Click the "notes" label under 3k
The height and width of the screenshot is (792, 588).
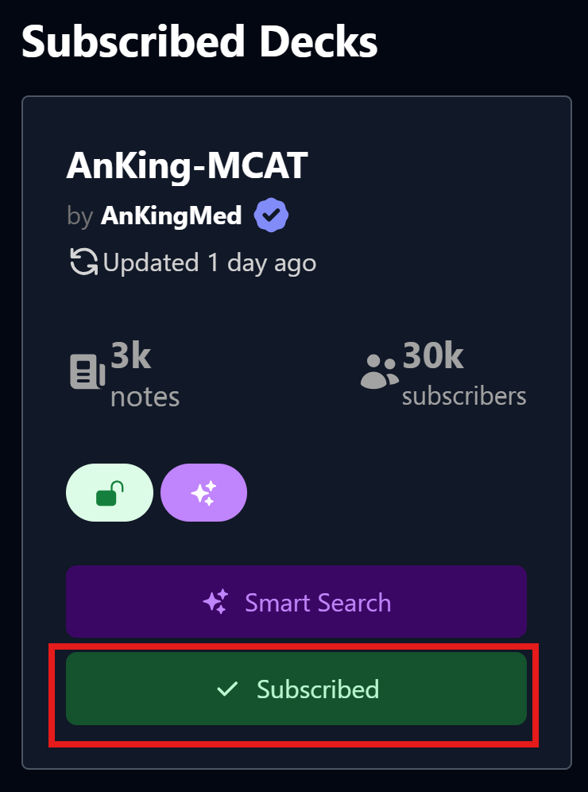click(145, 396)
